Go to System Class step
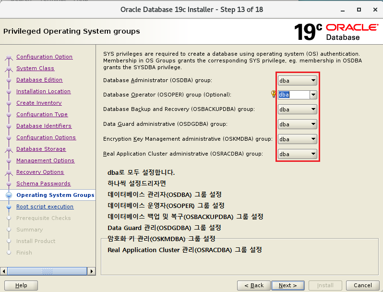The width and height of the screenshot is (383, 292). pos(35,68)
